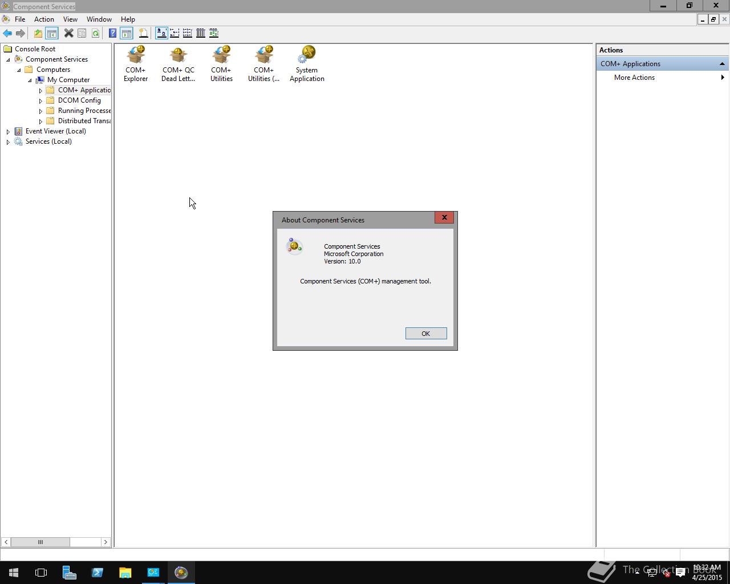This screenshot has height=584, width=730.
Task: Click the tree pane horizontal scrollbar thumb
Action: 40,542
